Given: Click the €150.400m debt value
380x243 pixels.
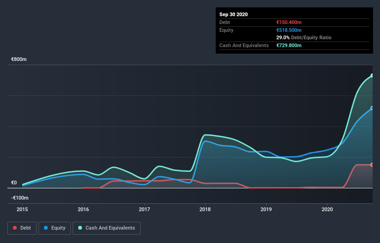Looking at the screenshot, I should coord(289,22).
